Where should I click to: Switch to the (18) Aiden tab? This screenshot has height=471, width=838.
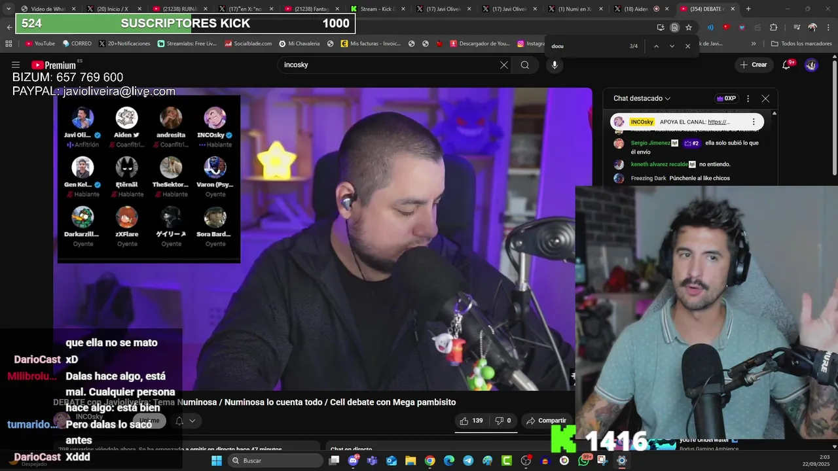[x=642, y=9]
